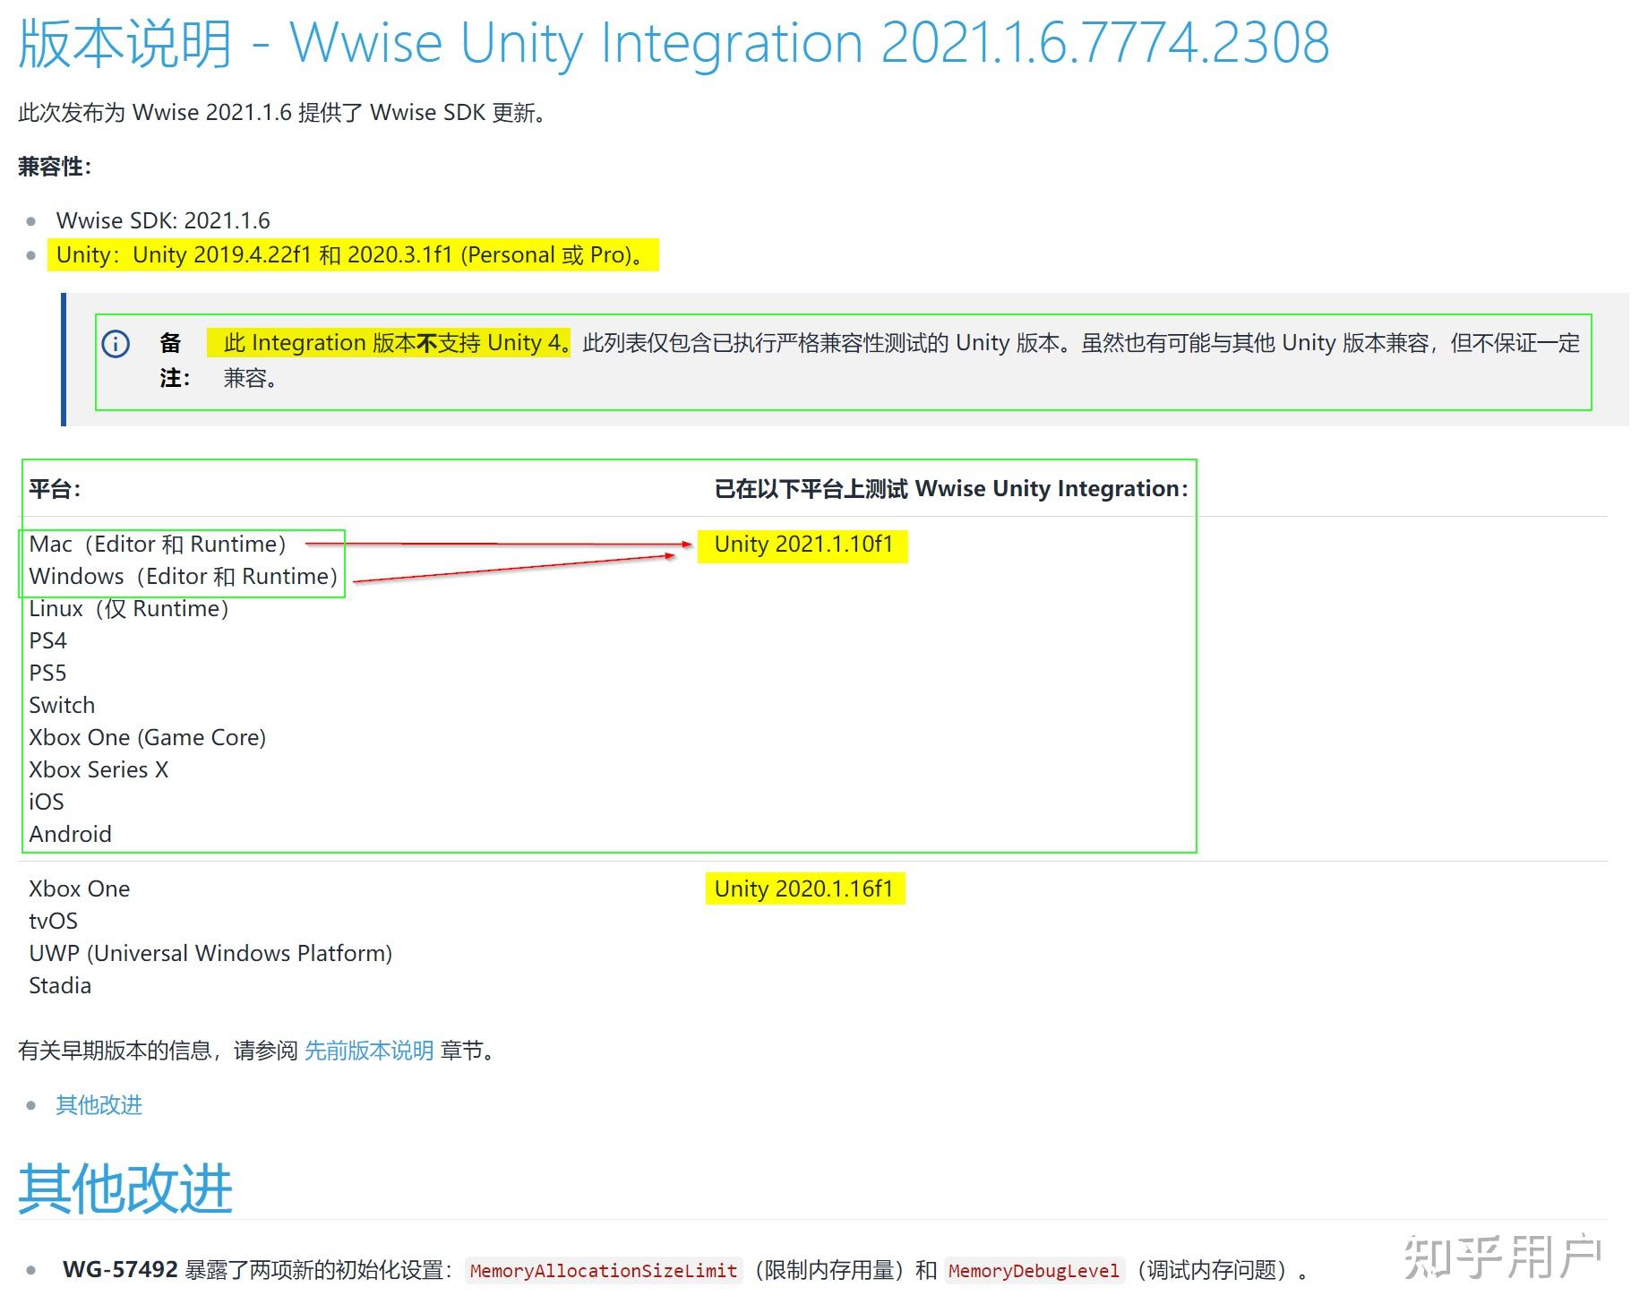Select the Wwise SDK: 2021.1.6 bullet item
This screenshot has height=1313, width=1648.
pyautogui.click(x=162, y=220)
